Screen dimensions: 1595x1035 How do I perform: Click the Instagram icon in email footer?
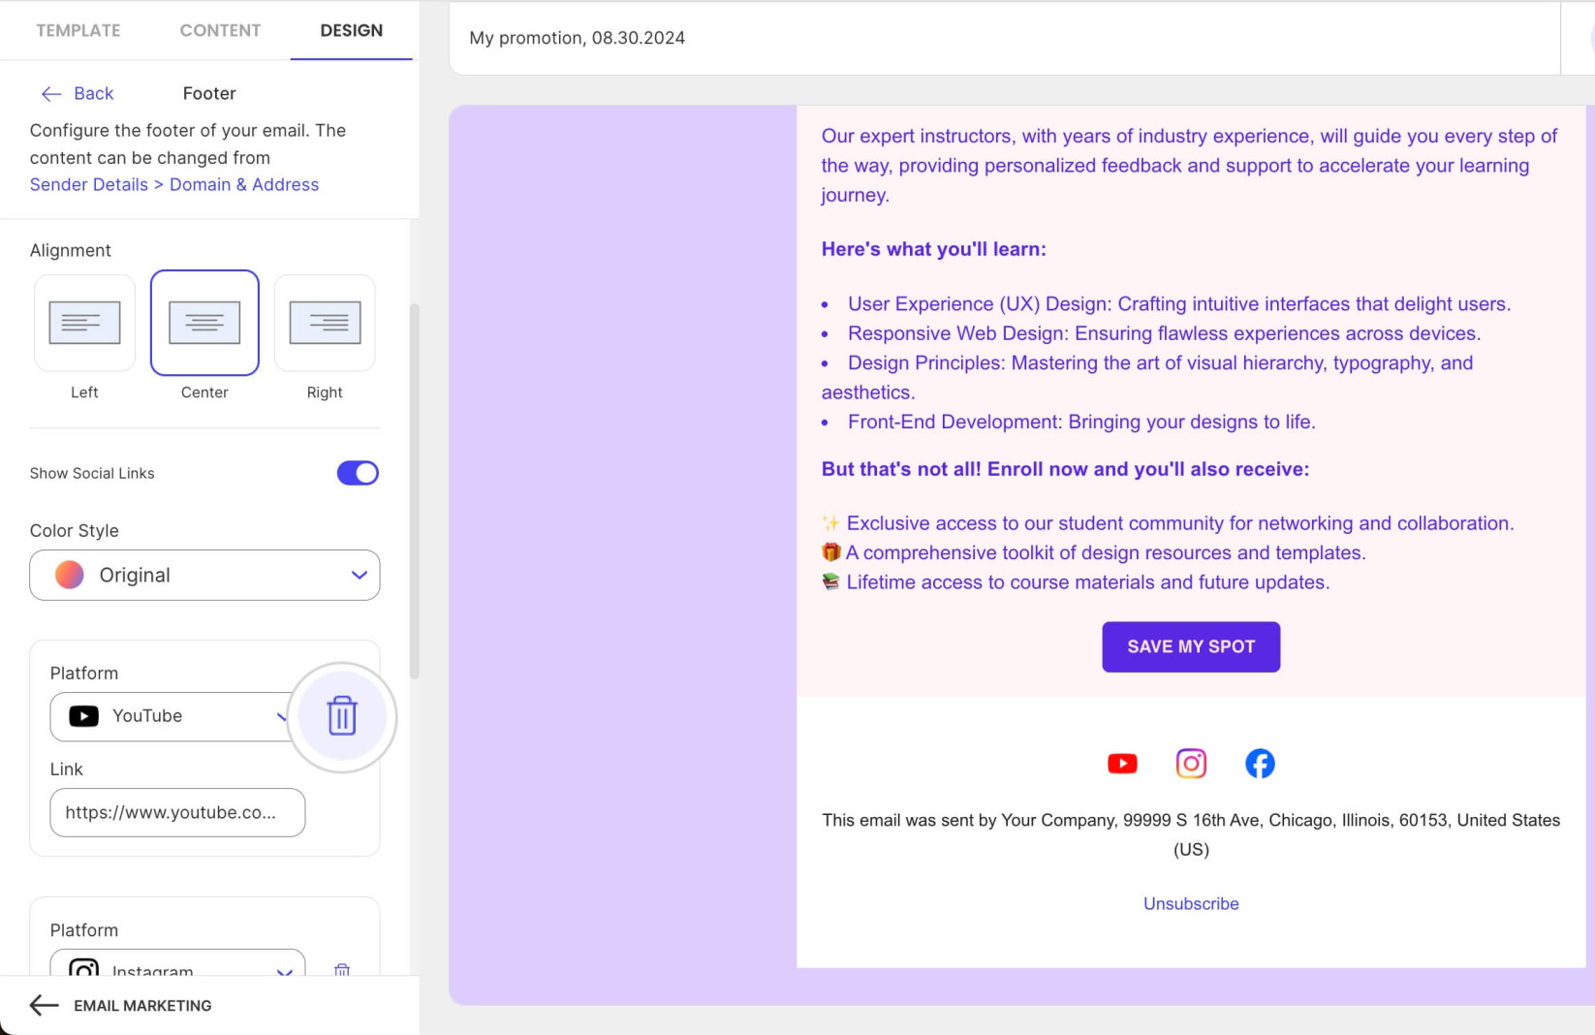pyautogui.click(x=1191, y=764)
